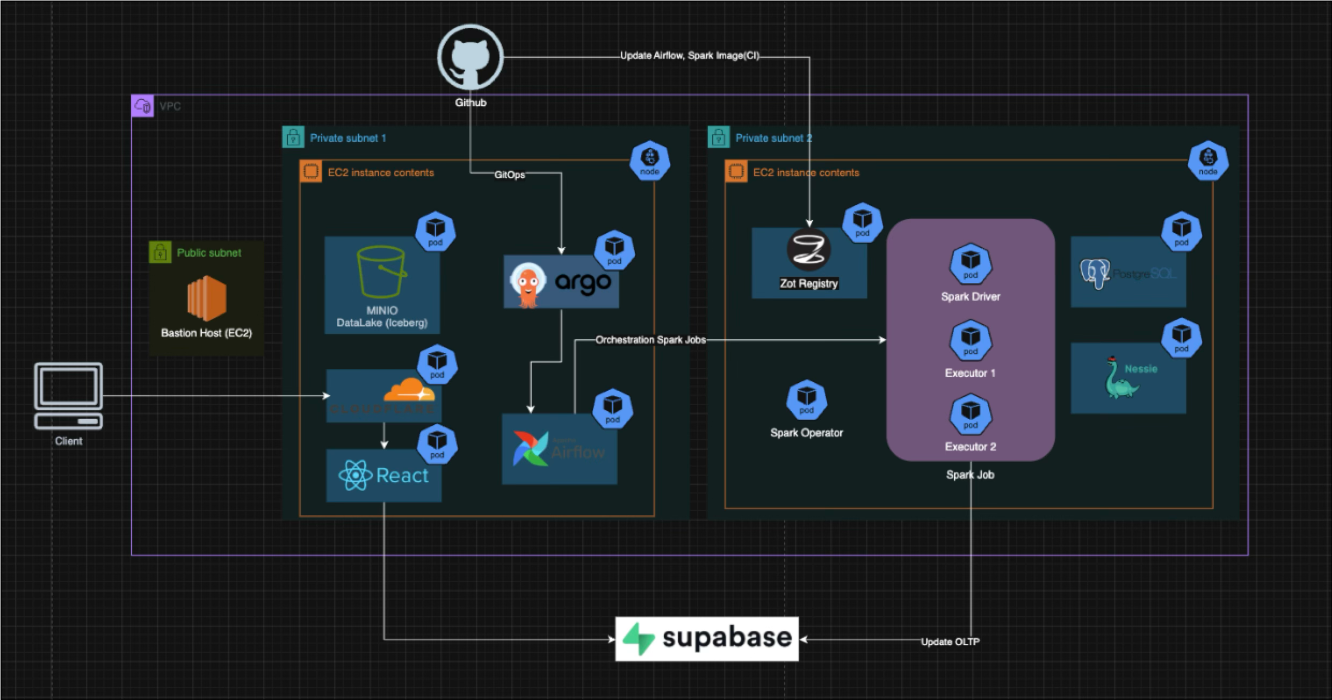Select the Nessie dinosaur logo

(x=1120, y=378)
